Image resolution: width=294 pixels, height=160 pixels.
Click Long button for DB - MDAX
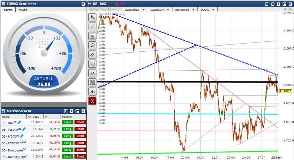[68, 136]
